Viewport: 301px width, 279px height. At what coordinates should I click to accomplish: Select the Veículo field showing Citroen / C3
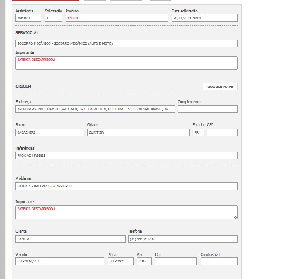coord(60,261)
